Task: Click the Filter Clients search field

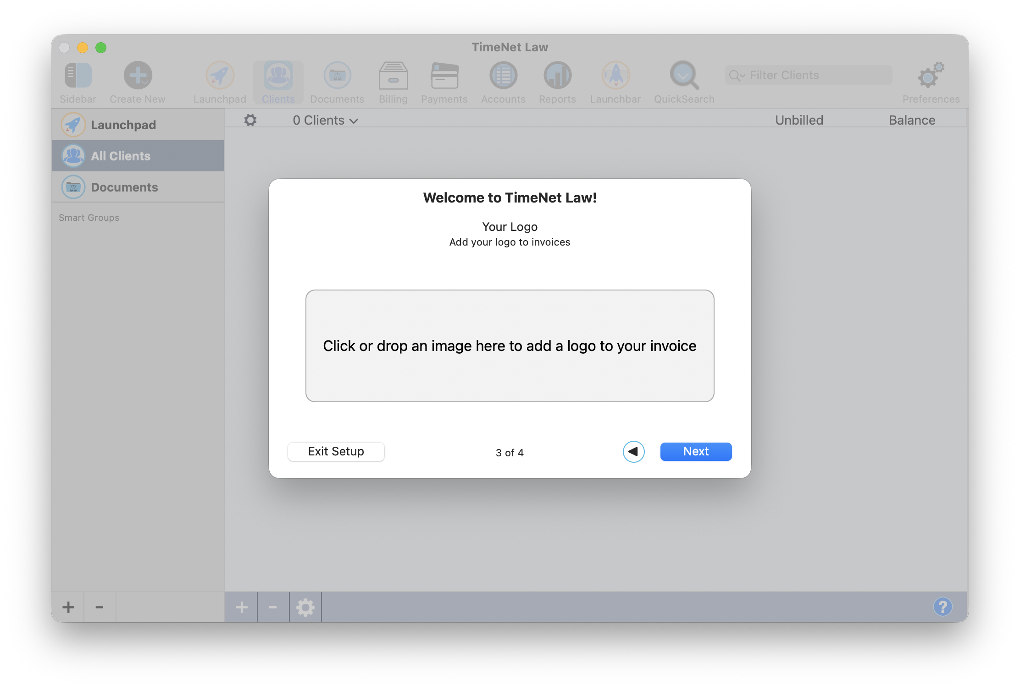Action: click(x=809, y=75)
